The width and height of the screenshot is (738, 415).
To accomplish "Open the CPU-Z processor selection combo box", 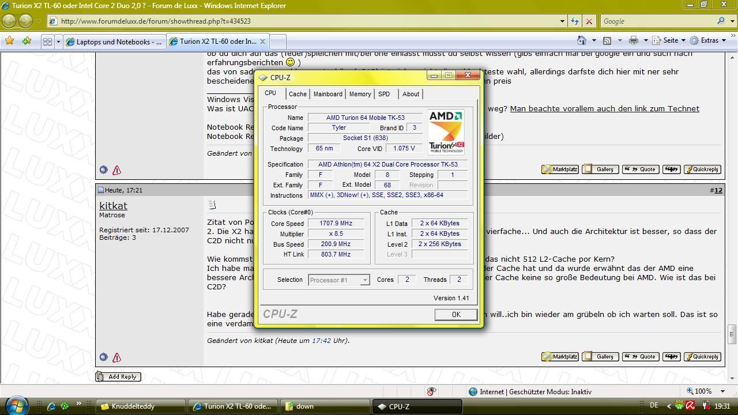I will click(x=339, y=280).
